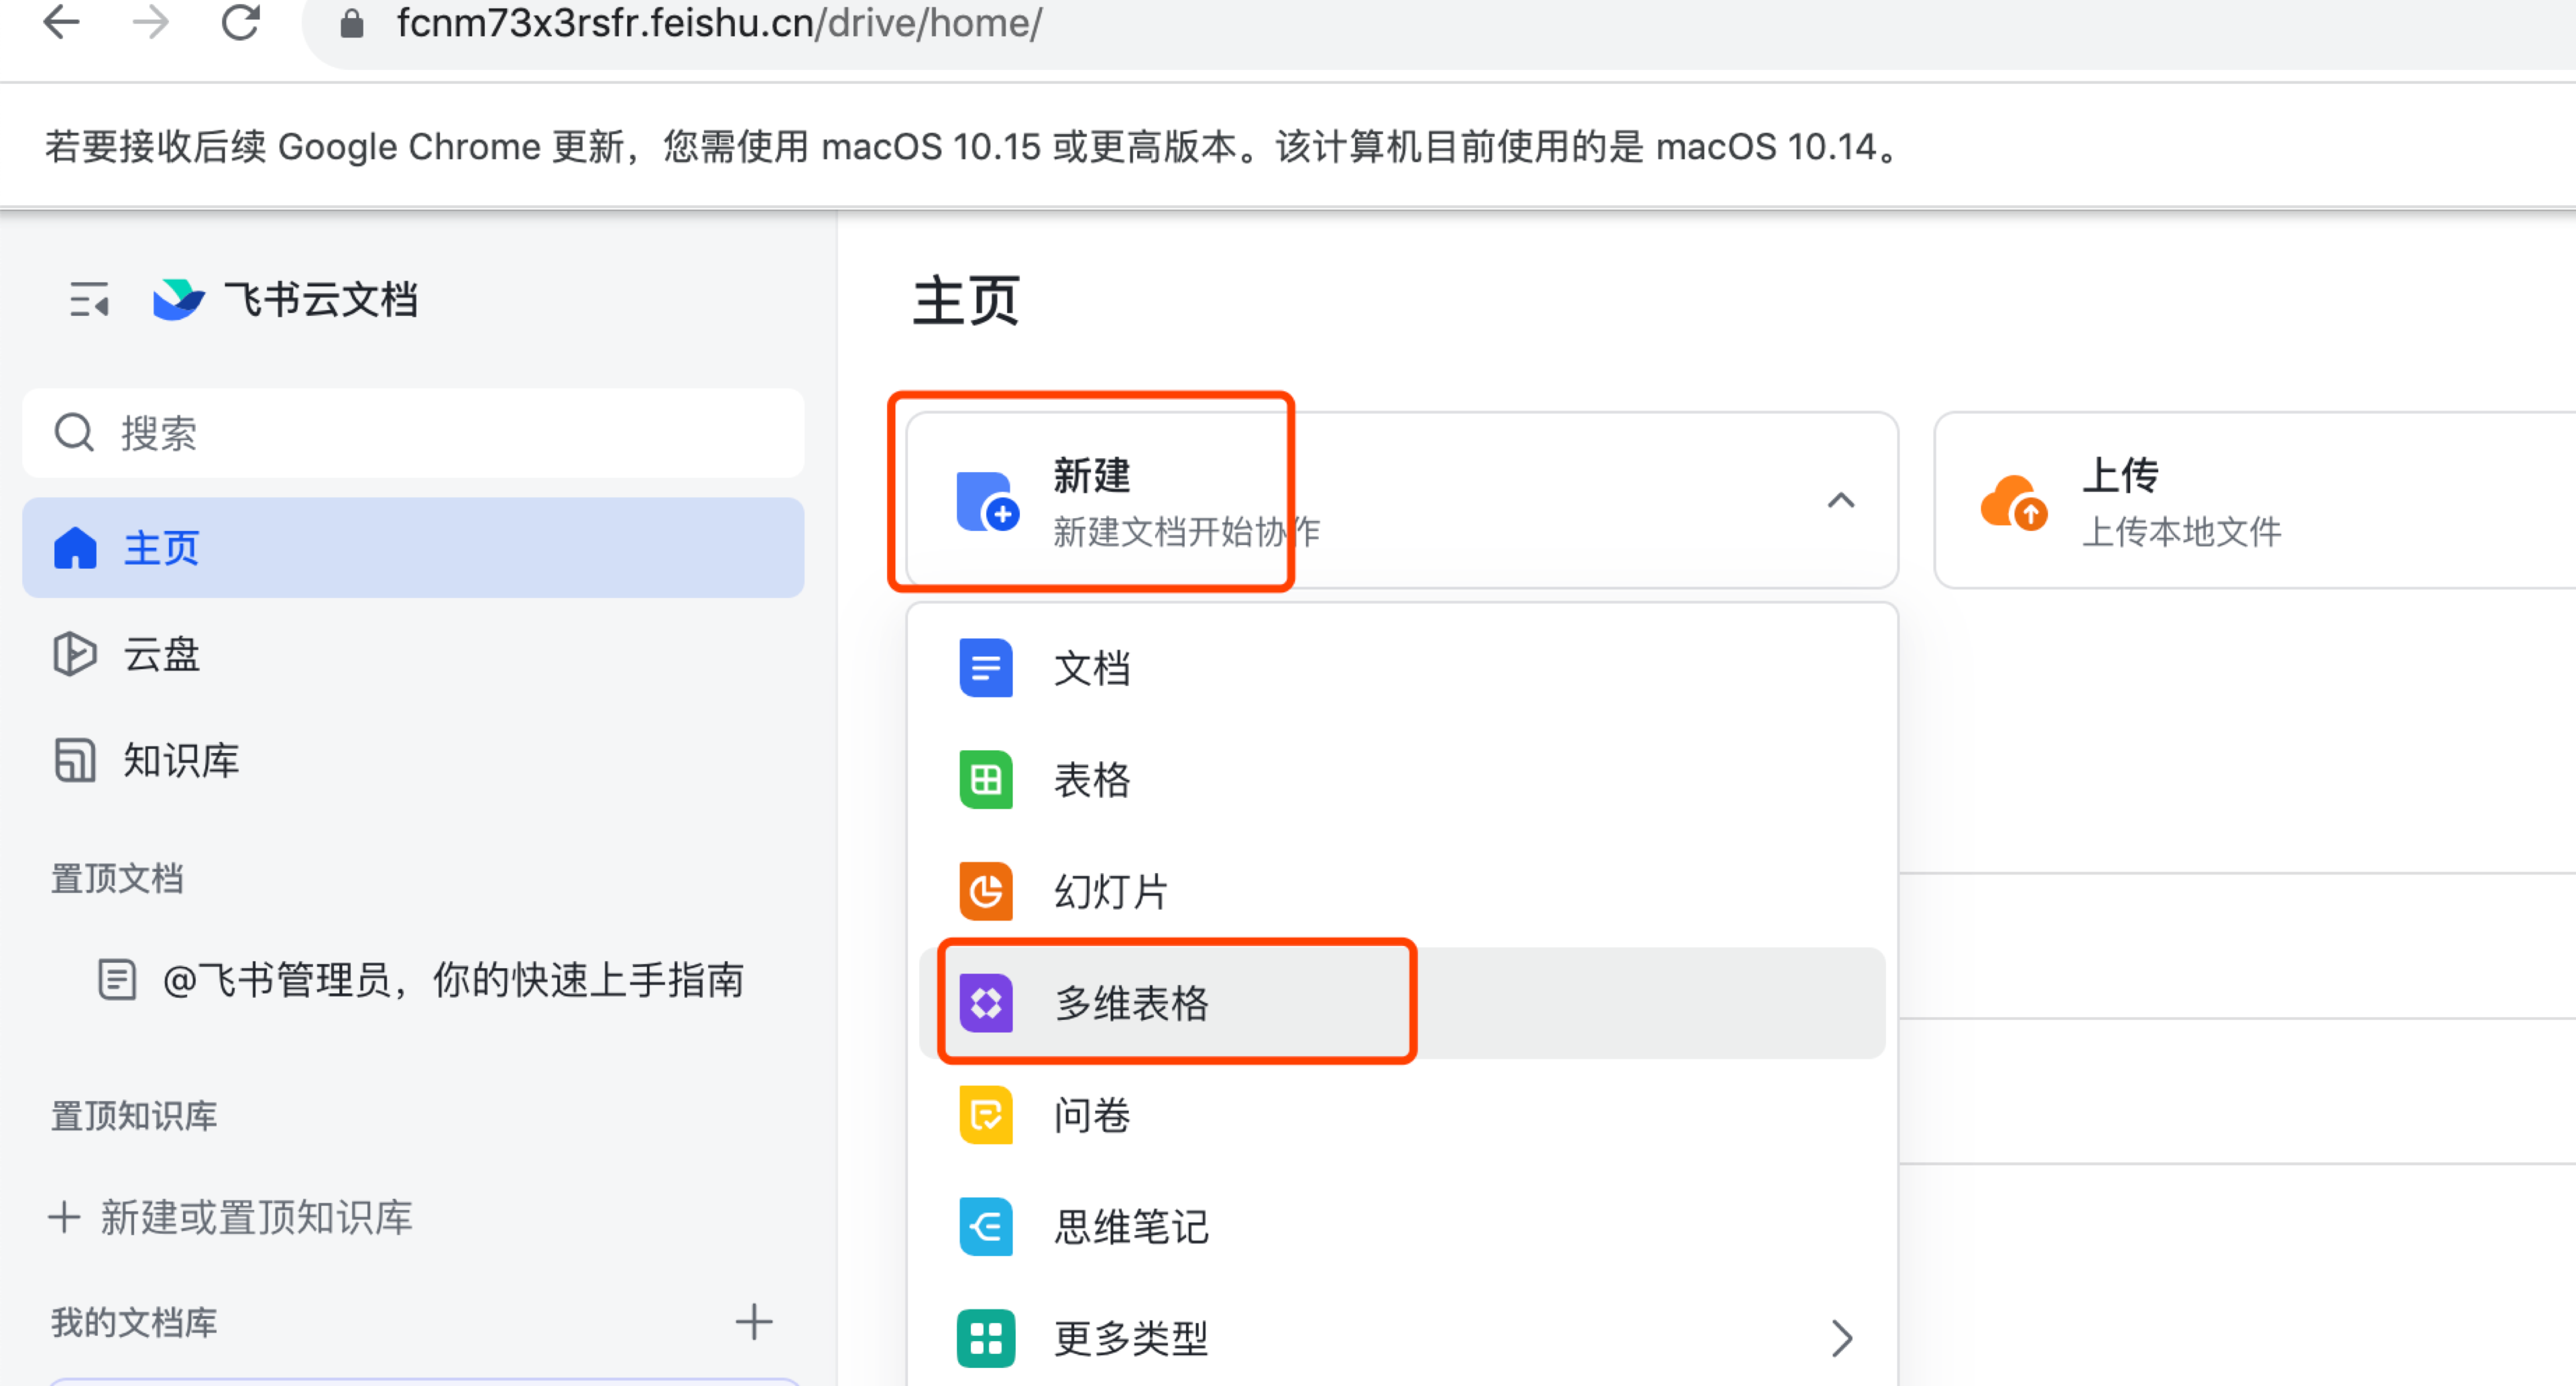Create a new 表格 spreadsheet

pos(1091,780)
